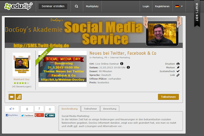Expand the language dropdown arrow

[182, 6]
